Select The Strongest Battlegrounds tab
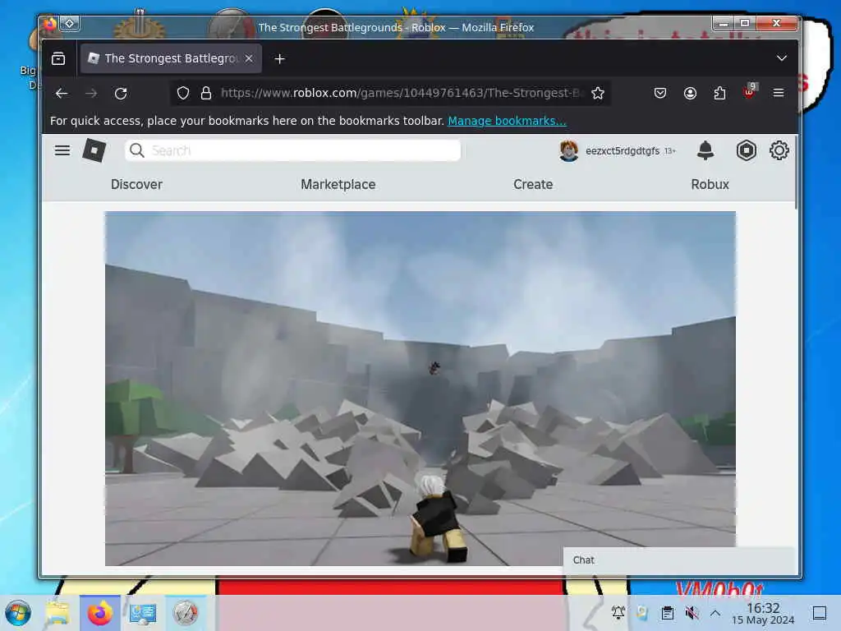Screen dimensions: 841x631 [171, 58]
